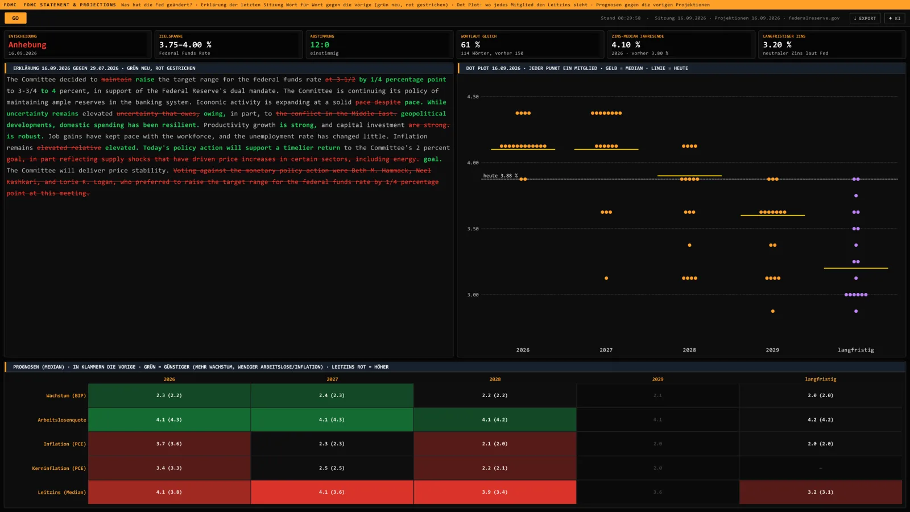
Task: Click the orange GO button
Action: coord(15,18)
